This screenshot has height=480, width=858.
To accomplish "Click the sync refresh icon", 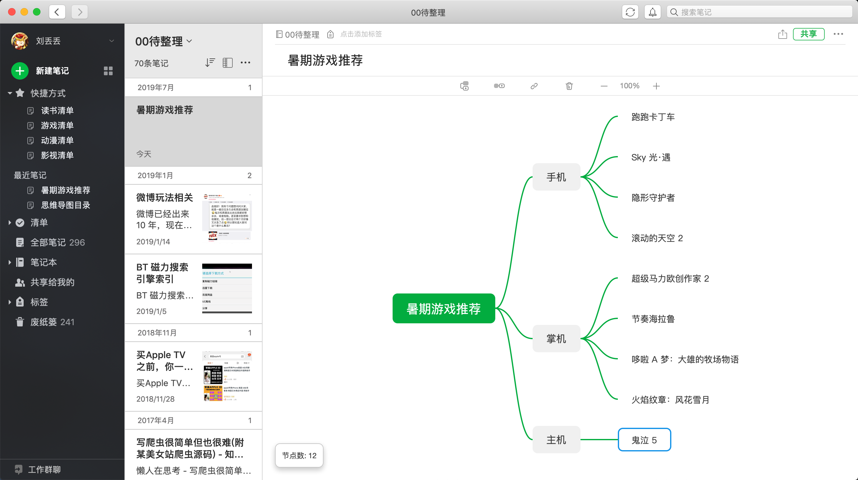I will point(630,12).
